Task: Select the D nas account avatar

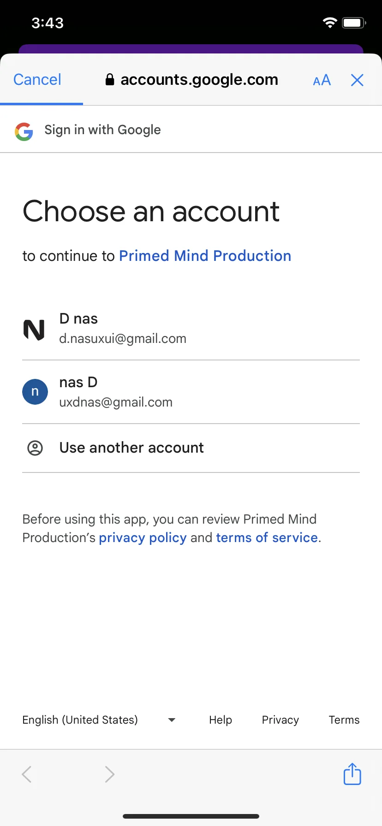Action: click(34, 329)
